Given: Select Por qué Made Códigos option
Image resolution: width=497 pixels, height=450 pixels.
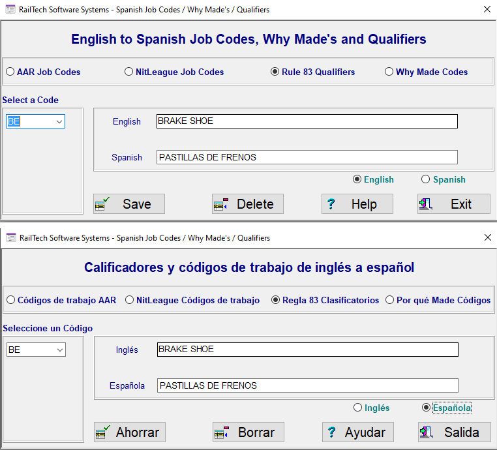Looking at the screenshot, I should point(438,300).
